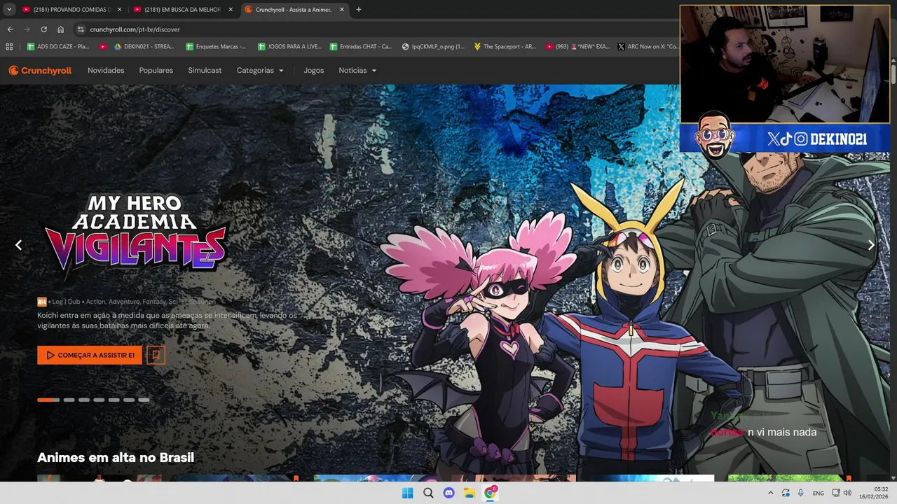This screenshot has height=504, width=897.
Task: Close the EM BUSCA DA MELHOR tab
Action: (231, 9)
